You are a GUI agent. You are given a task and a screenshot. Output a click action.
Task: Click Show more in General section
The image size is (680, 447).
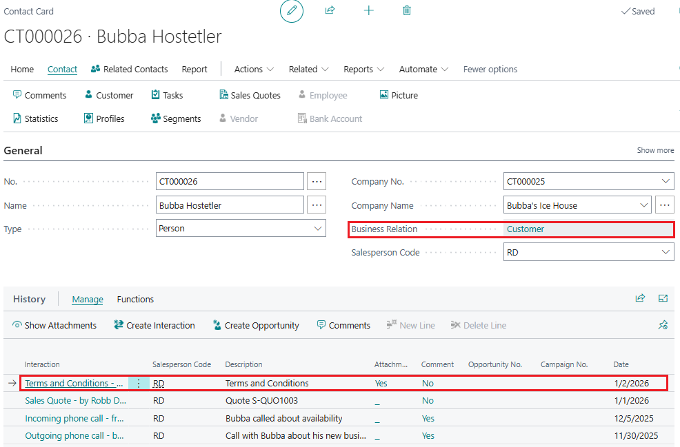(655, 150)
